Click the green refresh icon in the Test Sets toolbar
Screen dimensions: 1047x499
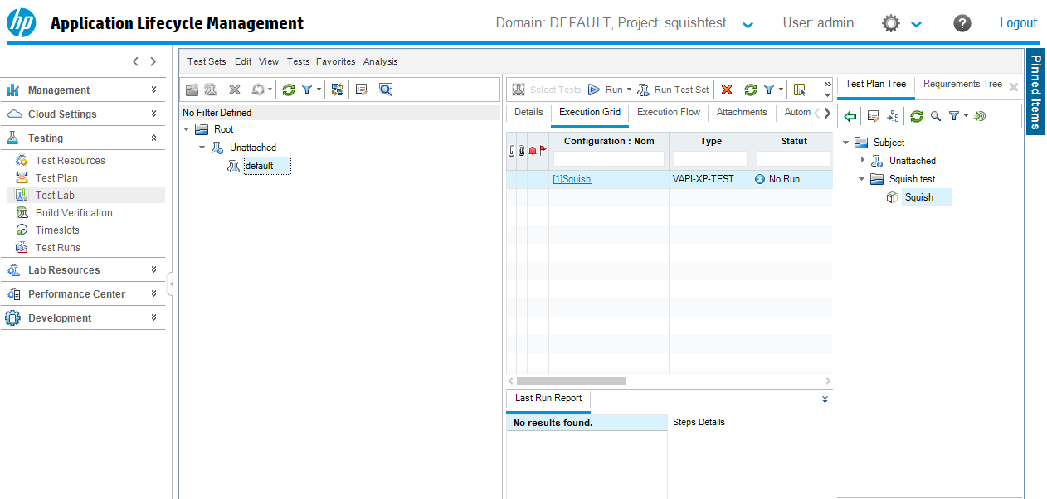[289, 90]
